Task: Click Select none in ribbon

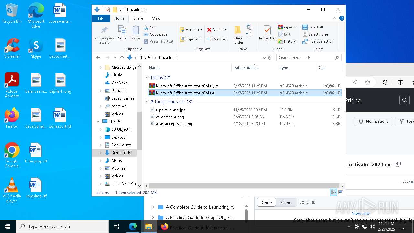Action: 315,34
